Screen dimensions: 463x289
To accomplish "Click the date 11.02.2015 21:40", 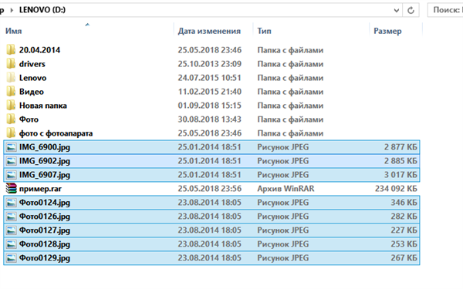I will coord(210,92).
